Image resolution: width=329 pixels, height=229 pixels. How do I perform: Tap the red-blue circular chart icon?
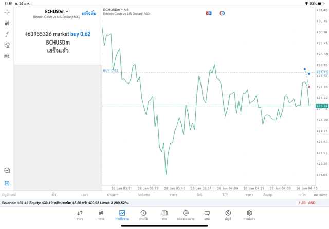tap(222, 13)
